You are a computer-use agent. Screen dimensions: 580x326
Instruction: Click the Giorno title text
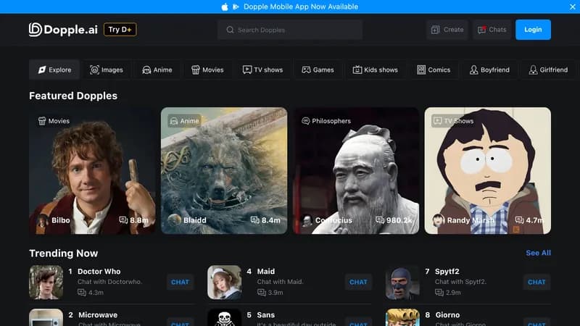click(447, 315)
